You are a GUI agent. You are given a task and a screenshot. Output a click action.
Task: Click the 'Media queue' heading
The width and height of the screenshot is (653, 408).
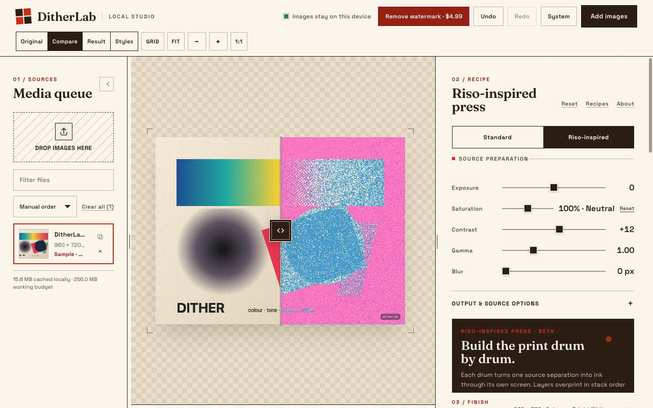53,93
